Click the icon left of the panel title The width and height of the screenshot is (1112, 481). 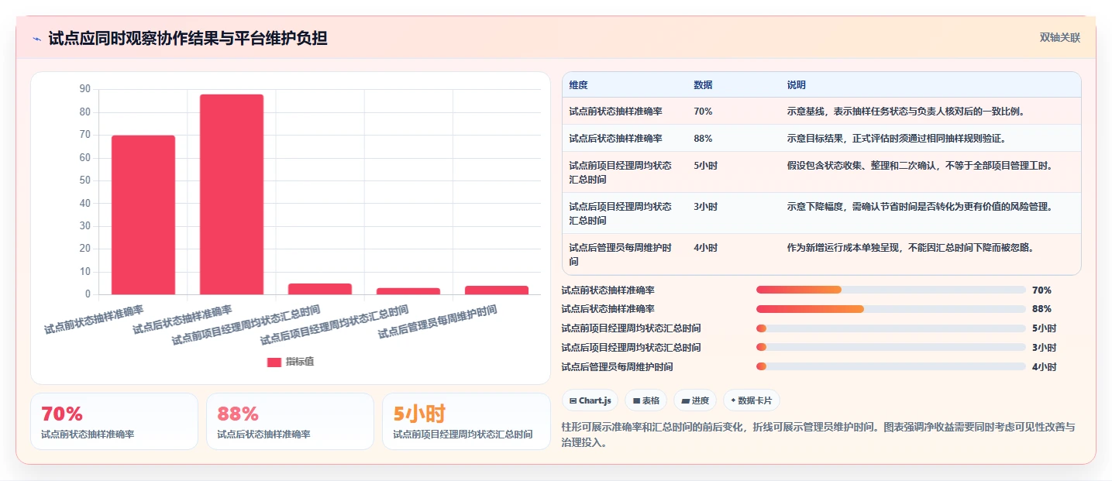tap(36, 39)
